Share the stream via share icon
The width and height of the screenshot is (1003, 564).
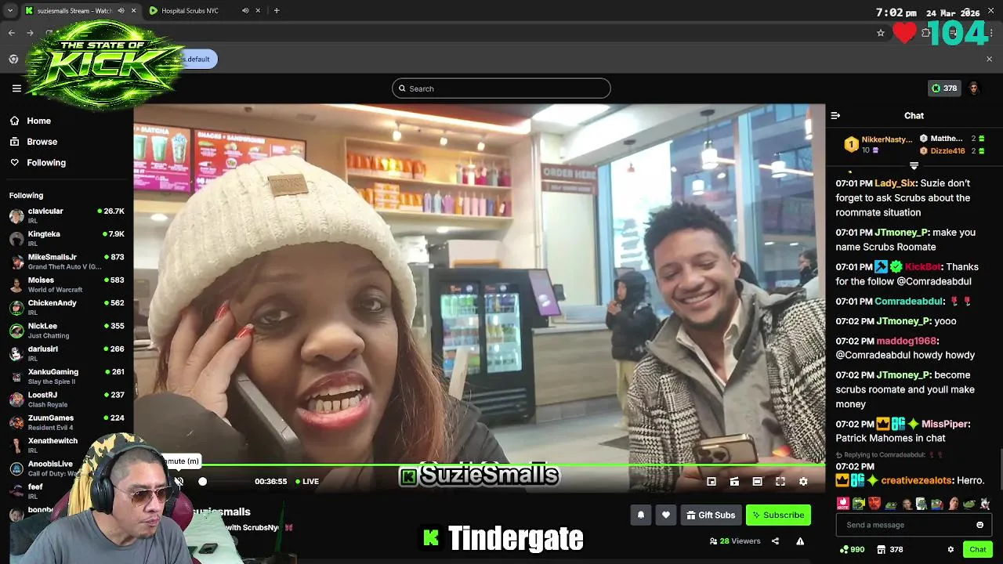(x=775, y=540)
